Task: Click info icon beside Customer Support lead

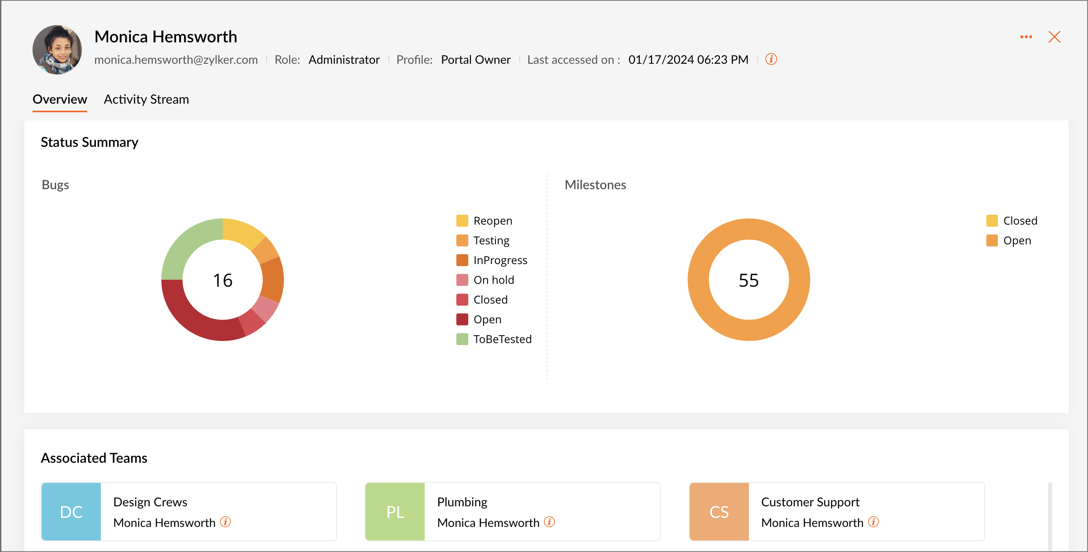Action: click(873, 522)
